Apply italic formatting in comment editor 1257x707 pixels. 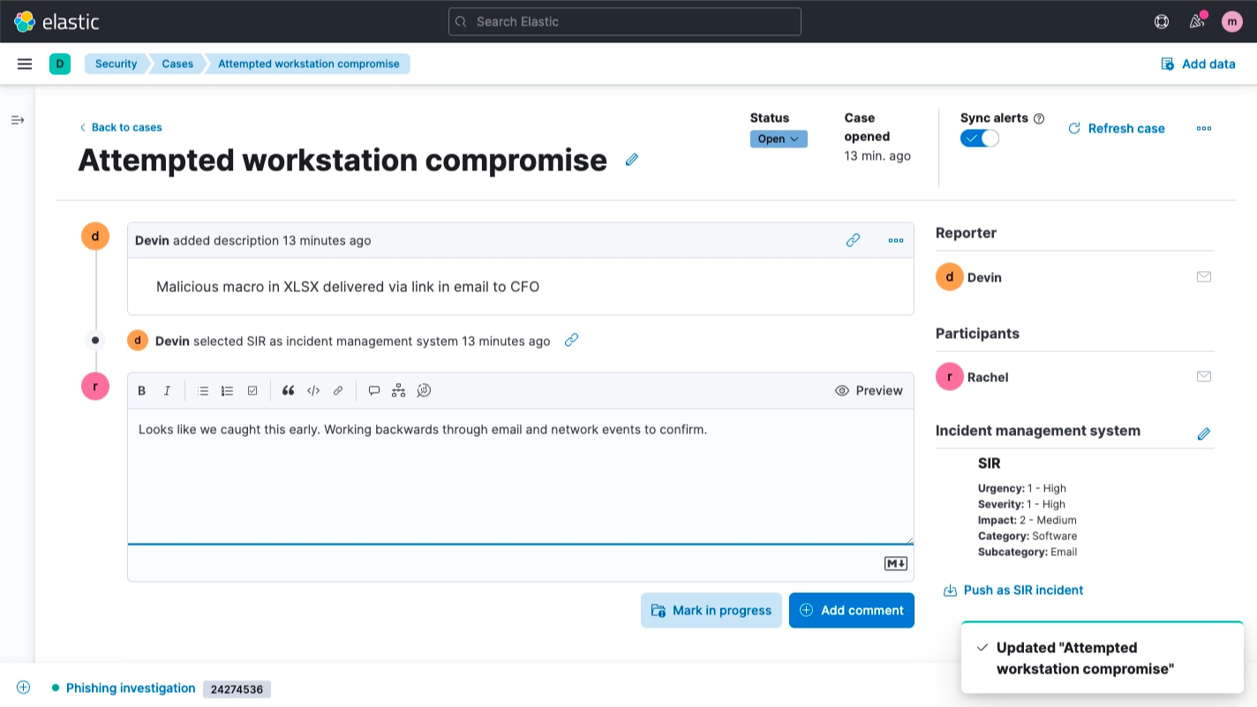[x=167, y=390]
